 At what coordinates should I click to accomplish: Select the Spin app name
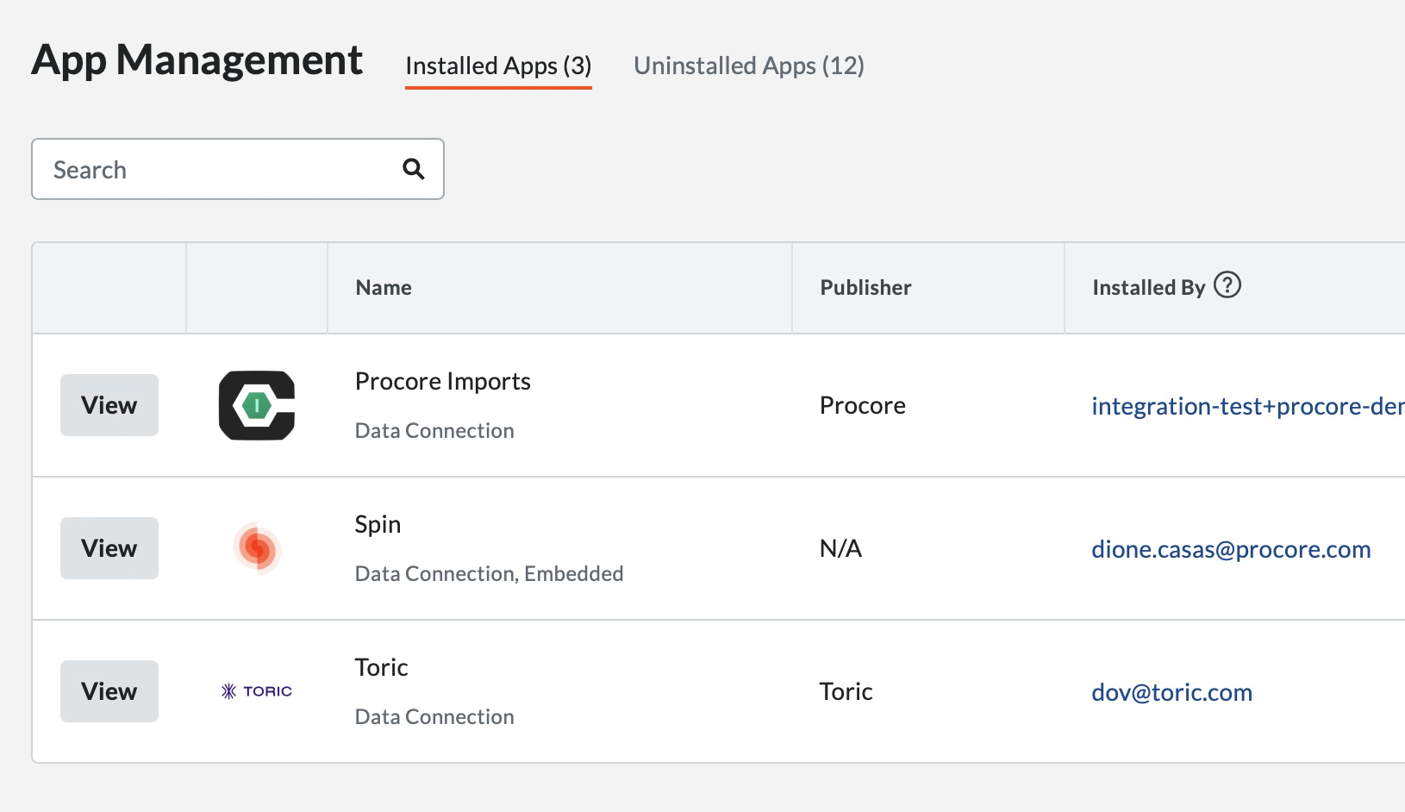378,524
